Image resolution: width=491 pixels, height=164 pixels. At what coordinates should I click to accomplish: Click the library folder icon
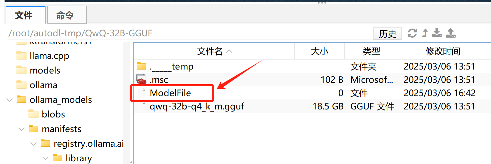point(58,158)
